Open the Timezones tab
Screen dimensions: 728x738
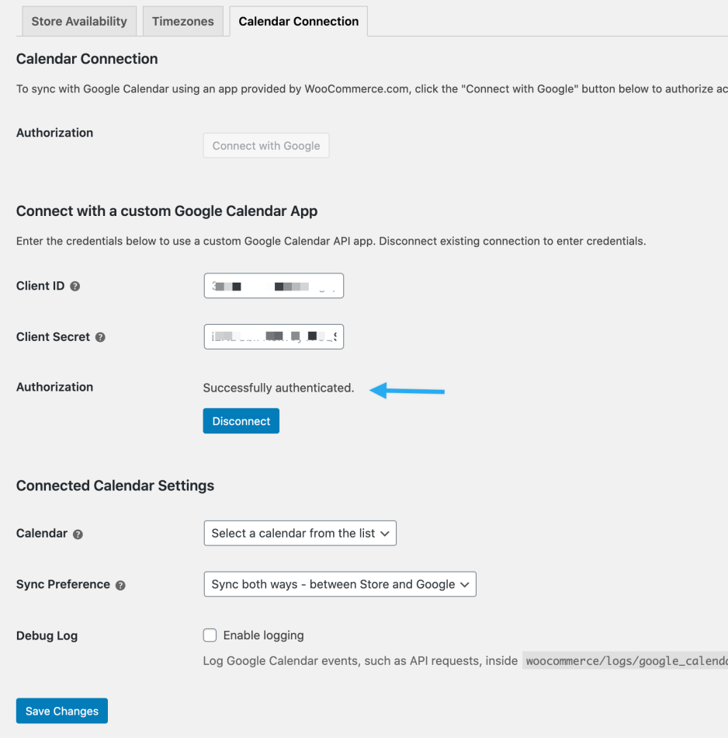pyautogui.click(x=183, y=22)
